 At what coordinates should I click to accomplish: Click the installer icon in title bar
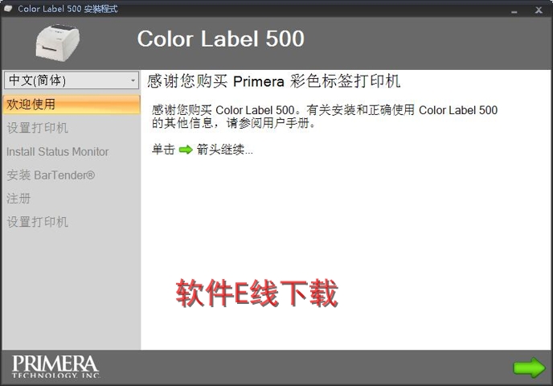pos(9,8)
